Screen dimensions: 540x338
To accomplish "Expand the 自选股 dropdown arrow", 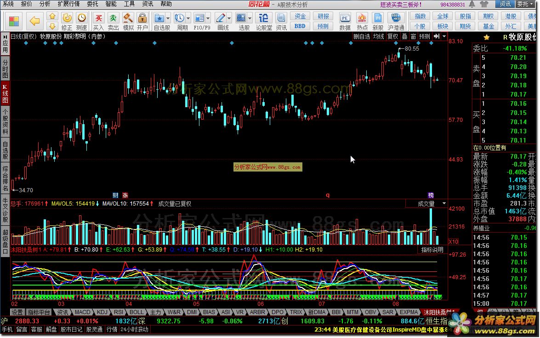I will [x=168, y=18].
